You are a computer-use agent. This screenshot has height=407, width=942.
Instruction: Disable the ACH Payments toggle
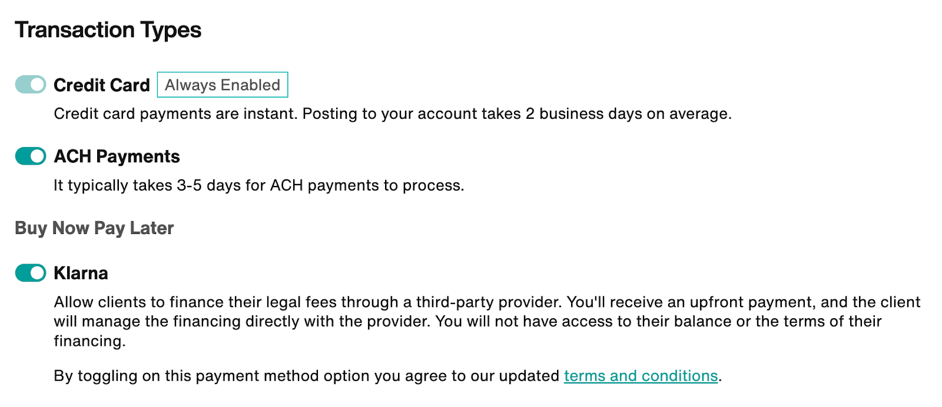(x=31, y=156)
